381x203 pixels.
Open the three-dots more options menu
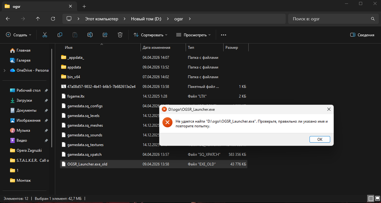tap(224, 35)
